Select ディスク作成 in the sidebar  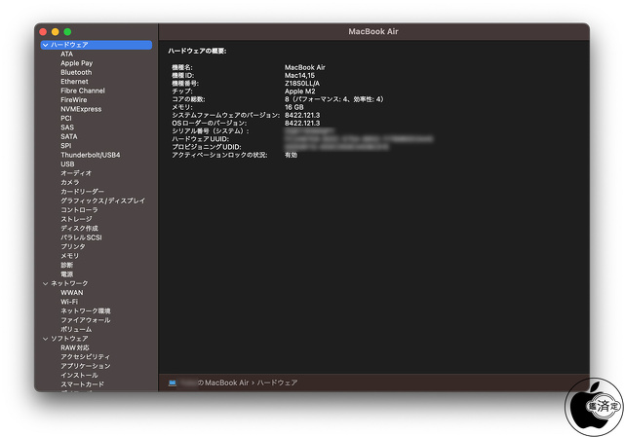[x=79, y=228]
